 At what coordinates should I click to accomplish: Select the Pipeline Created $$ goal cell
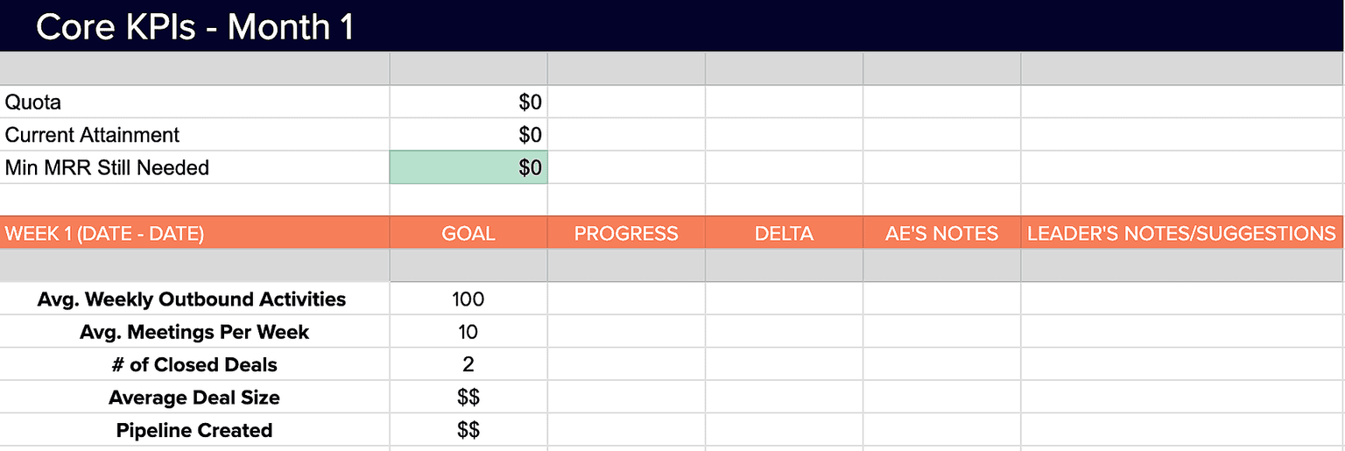click(x=468, y=430)
